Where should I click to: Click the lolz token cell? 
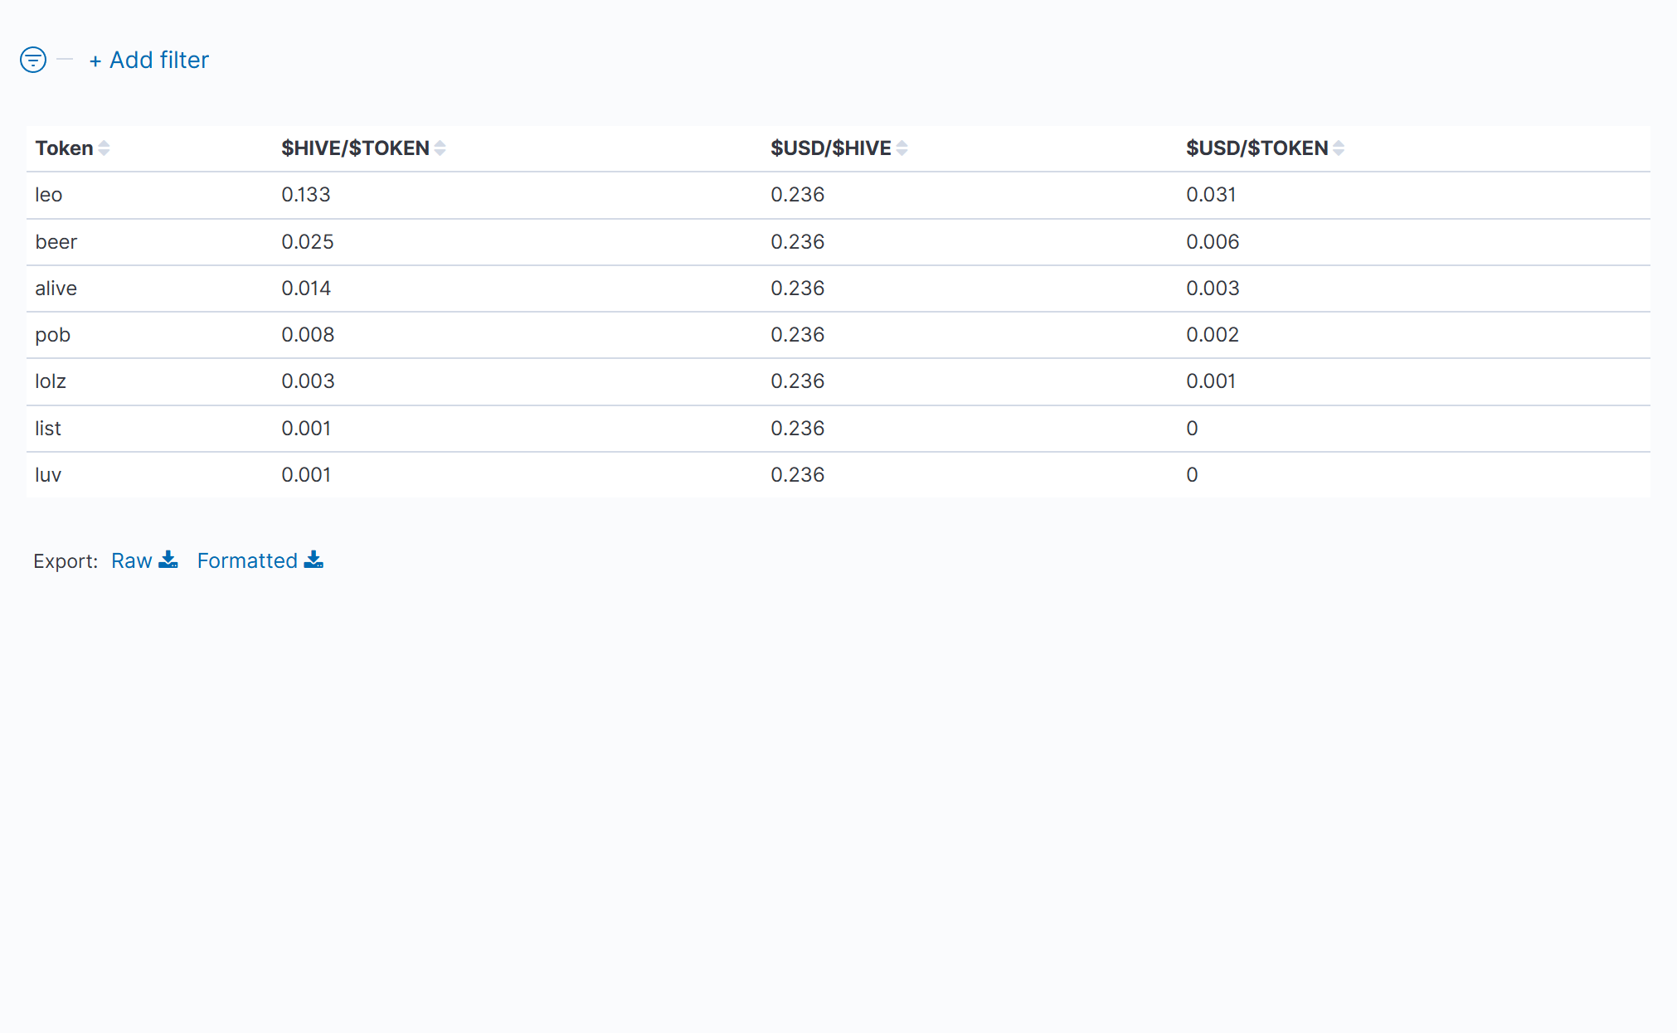[x=51, y=381]
